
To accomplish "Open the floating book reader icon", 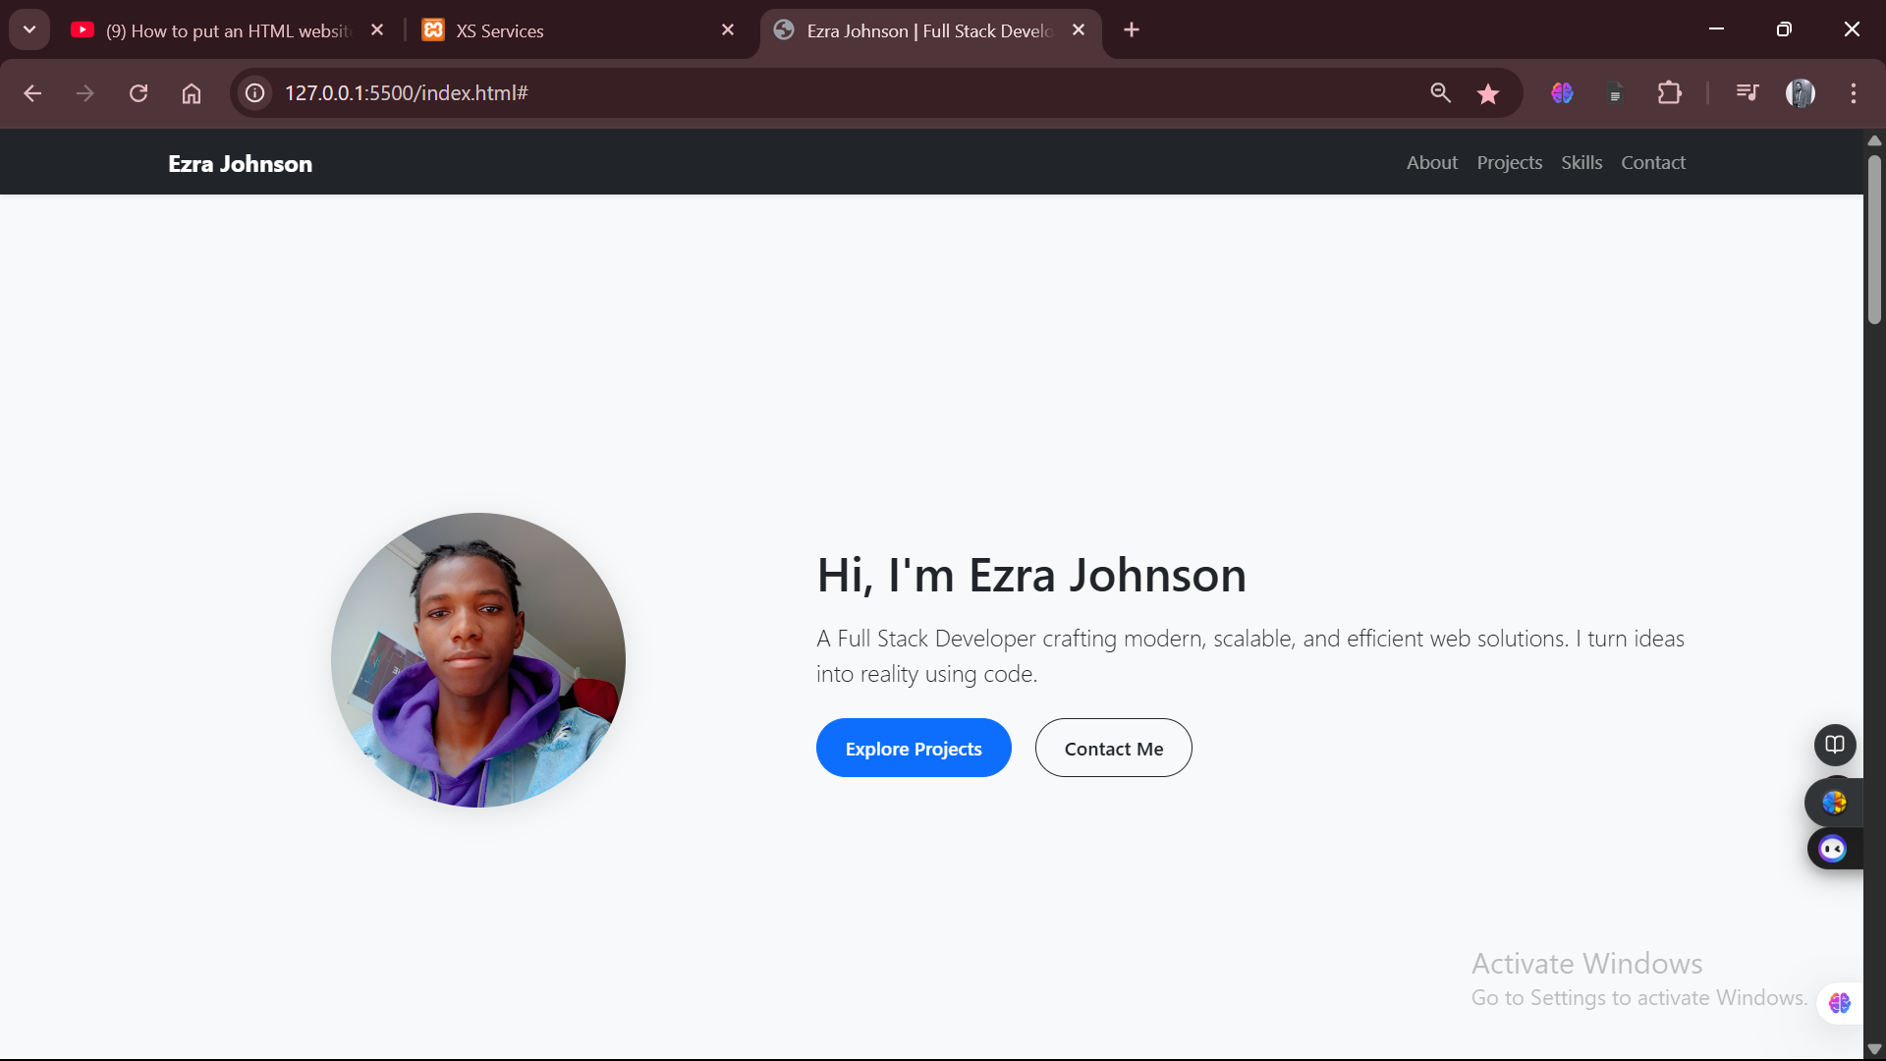I will pyautogui.click(x=1835, y=745).
